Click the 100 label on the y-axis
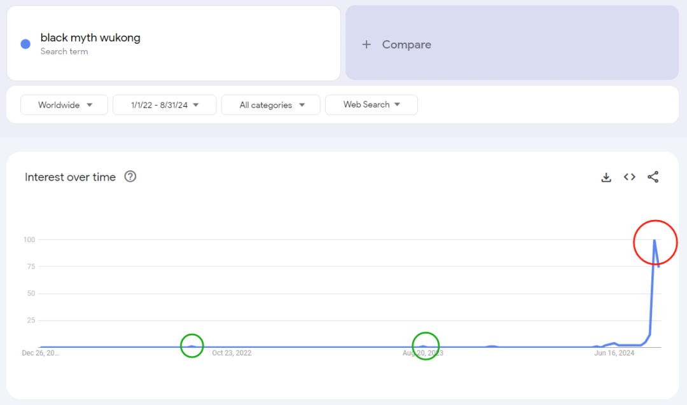The image size is (687, 405). (29, 240)
